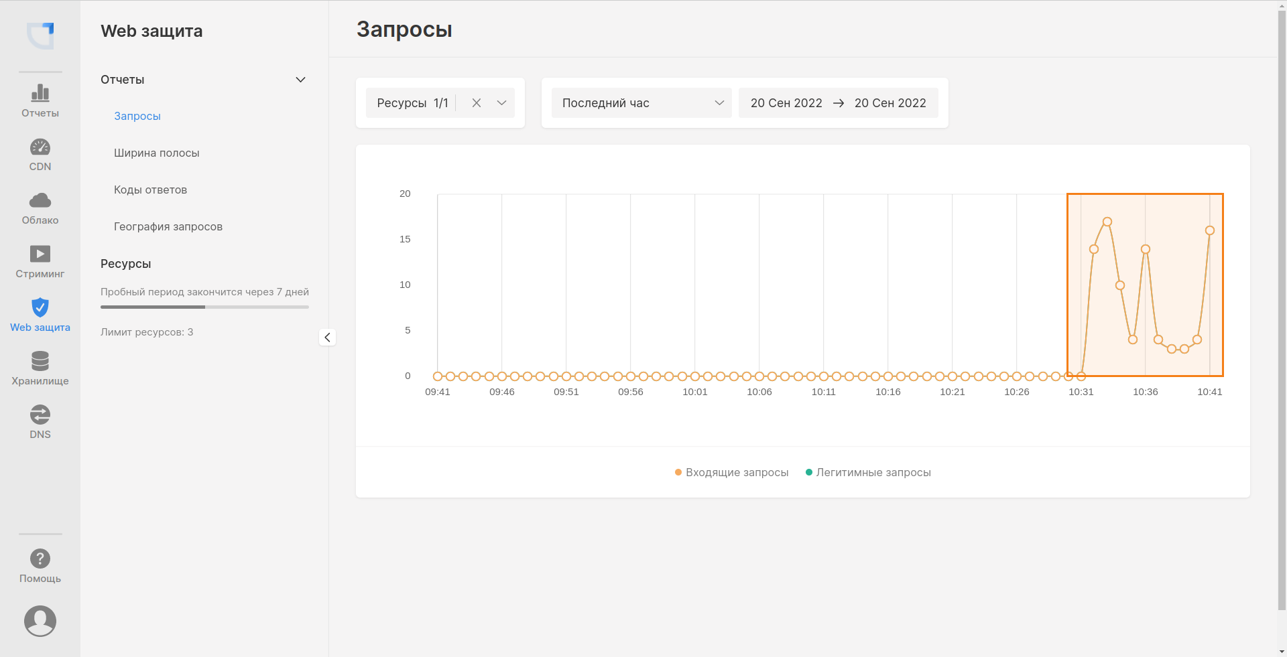The image size is (1287, 657).
Task: Select Web защита shield icon
Action: [40, 307]
